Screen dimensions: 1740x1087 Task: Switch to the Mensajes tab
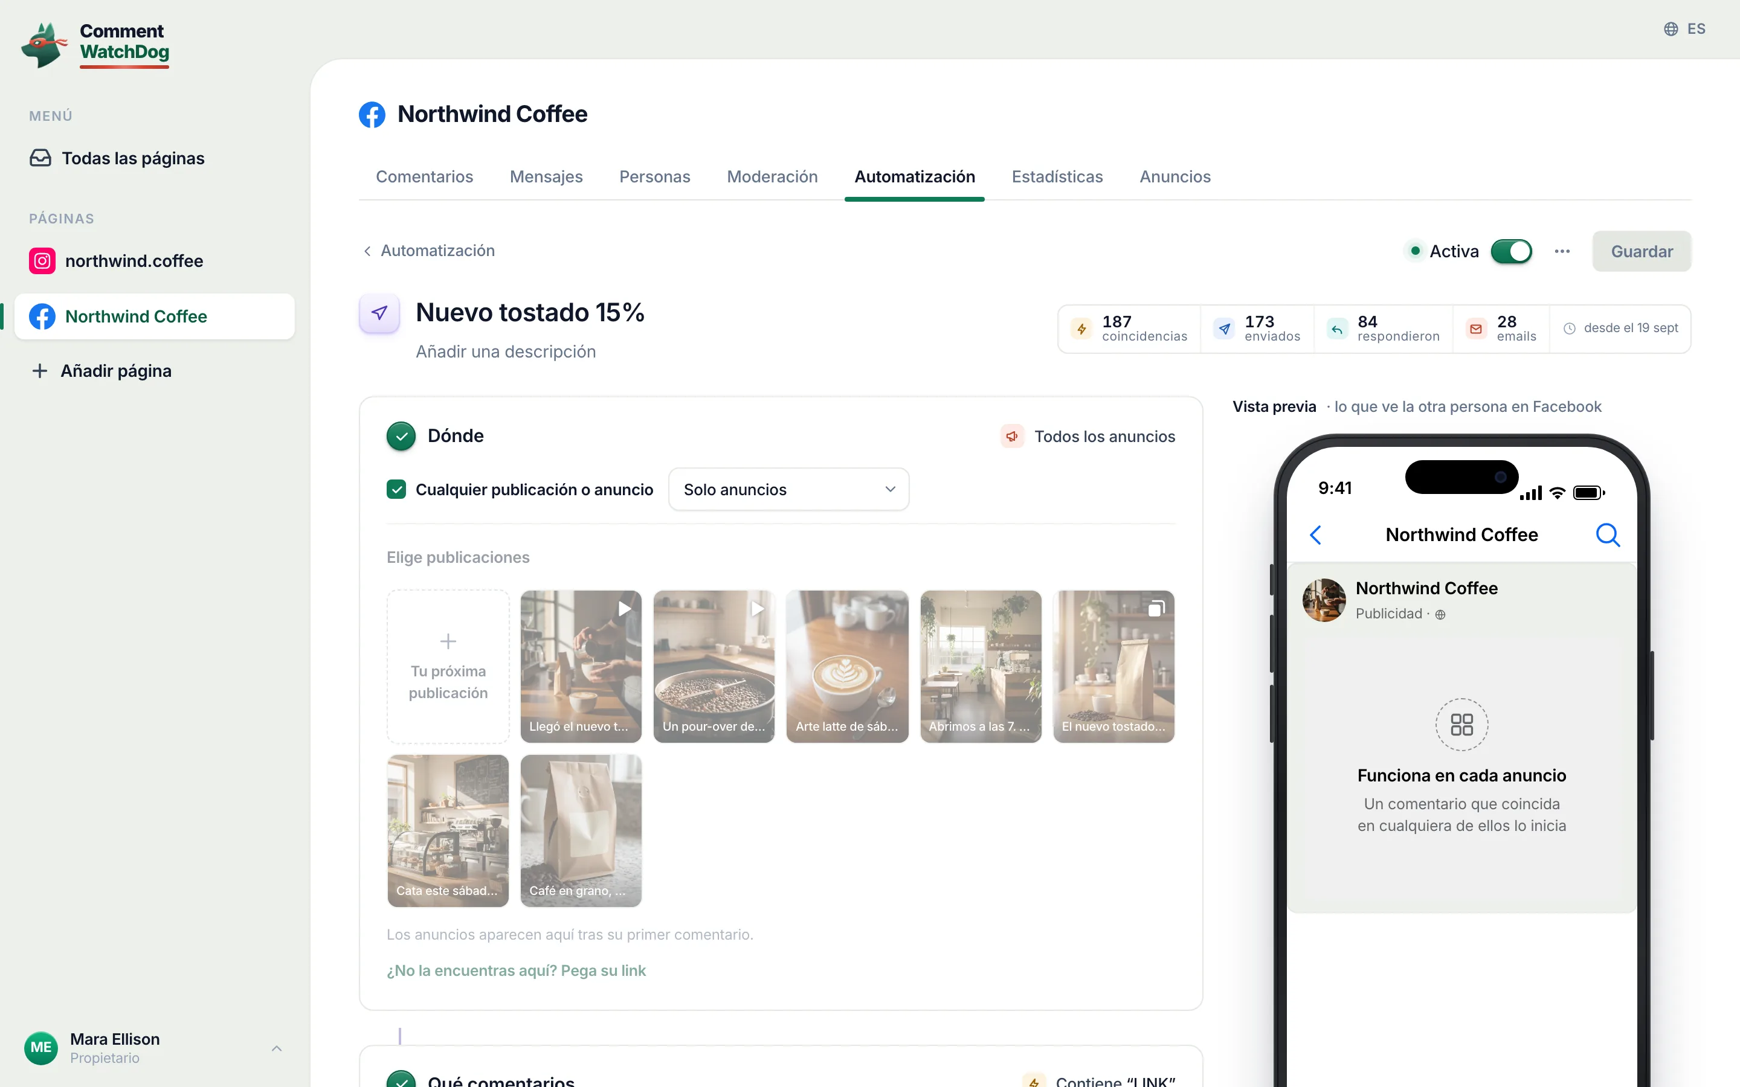(546, 177)
